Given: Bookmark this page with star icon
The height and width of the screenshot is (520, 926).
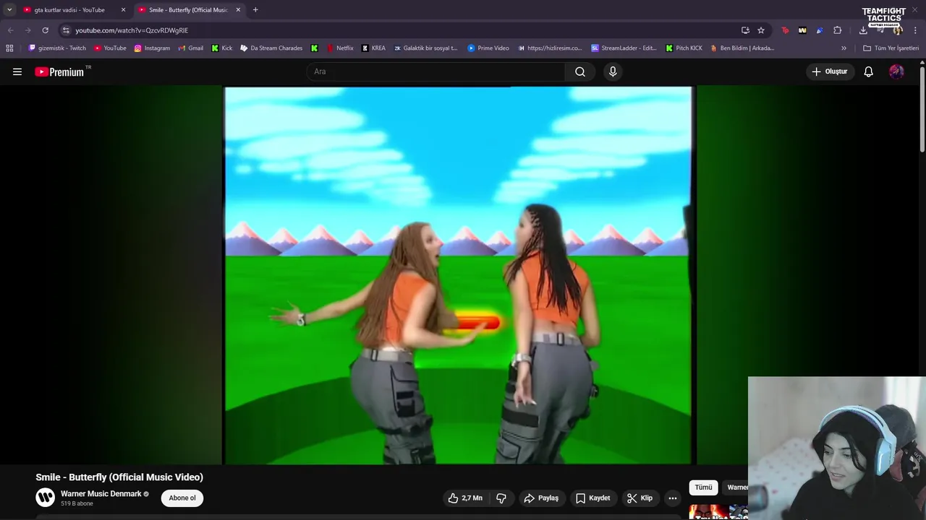Looking at the screenshot, I should point(761,30).
